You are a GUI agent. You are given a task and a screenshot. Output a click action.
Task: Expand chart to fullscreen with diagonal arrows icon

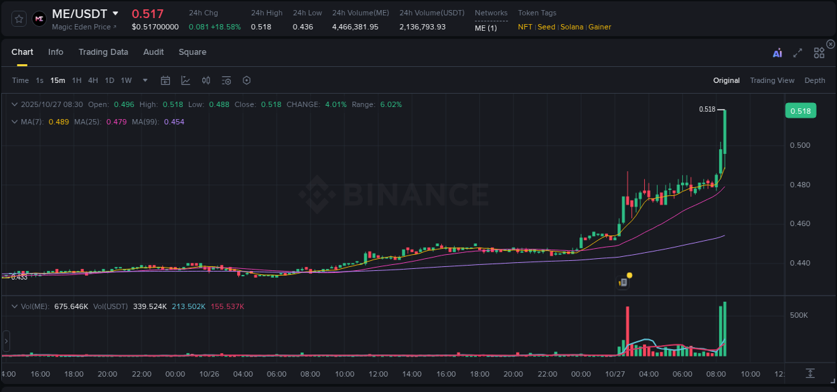(797, 53)
